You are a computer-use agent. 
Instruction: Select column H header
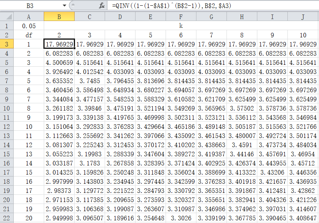[242, 16]
